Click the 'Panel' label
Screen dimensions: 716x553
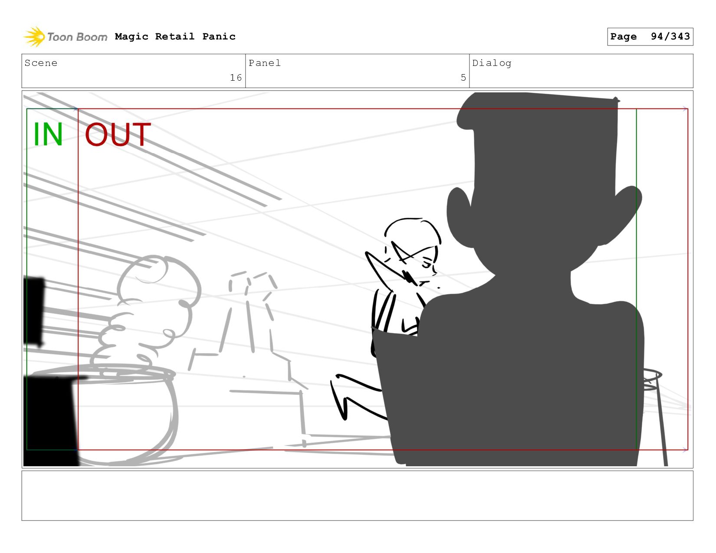click(x=265, y=63)
